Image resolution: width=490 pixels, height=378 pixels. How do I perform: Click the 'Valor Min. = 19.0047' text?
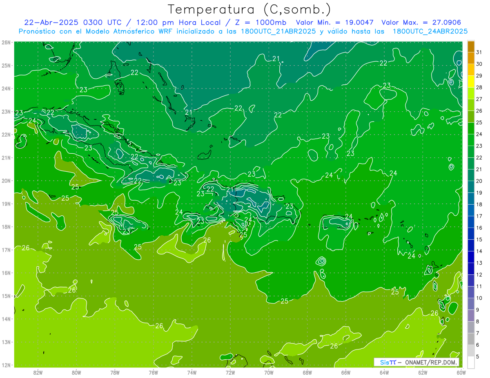pyautogui.click(x=335, y=22)
